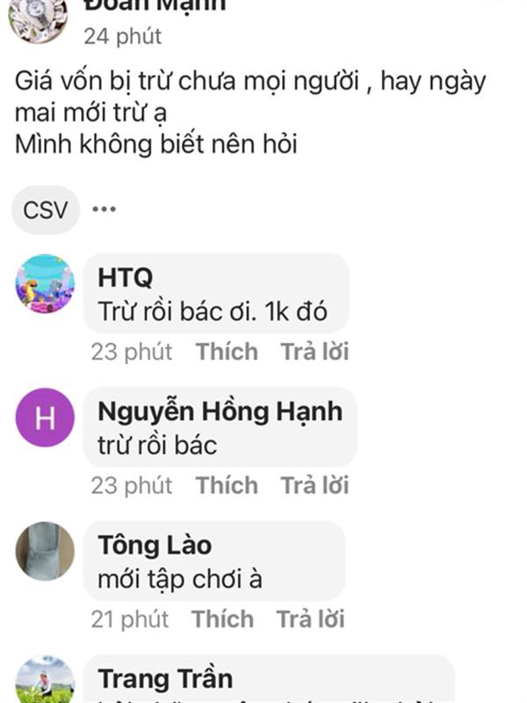Reply to HTQ's comment
The width and height of the screenshot is (527, 703).
pyautogui.click(x=314, y=351)
